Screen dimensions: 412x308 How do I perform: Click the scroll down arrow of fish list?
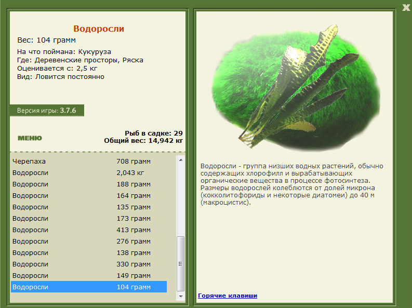tap(181, 296)
